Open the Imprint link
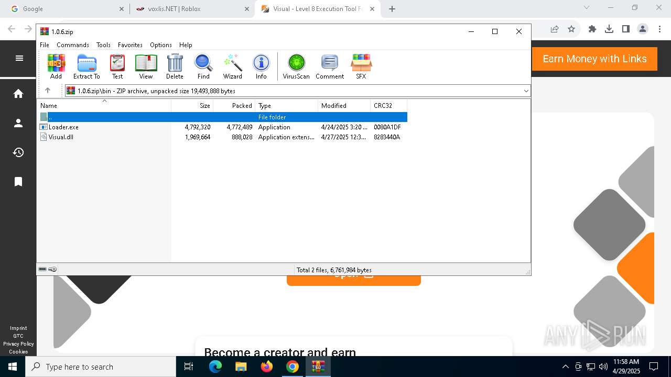The width and height of the screenshot is (671, 377). [18, 328]
